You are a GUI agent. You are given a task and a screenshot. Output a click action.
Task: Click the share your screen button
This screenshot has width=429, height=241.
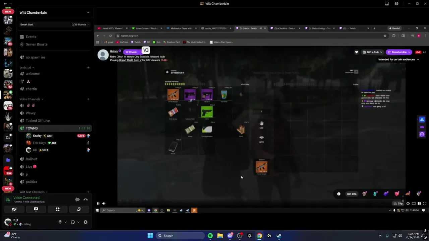coord(36,209)
